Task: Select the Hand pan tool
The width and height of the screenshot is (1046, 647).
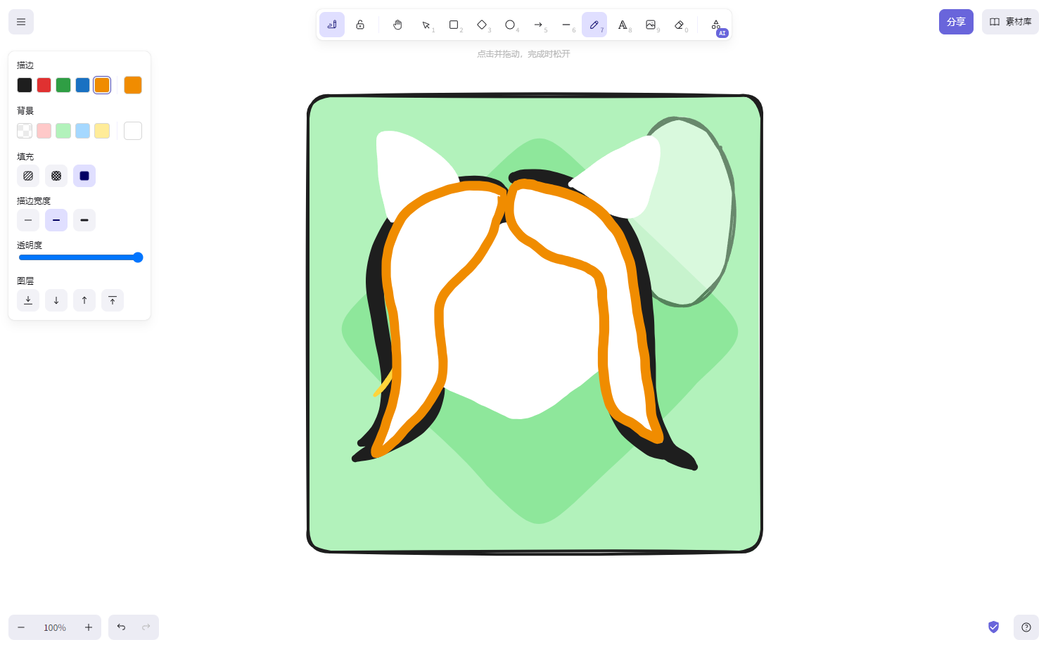Action: 397,25
